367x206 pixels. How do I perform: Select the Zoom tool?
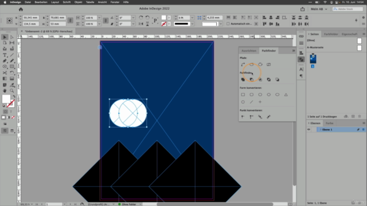tap(12, 91)
